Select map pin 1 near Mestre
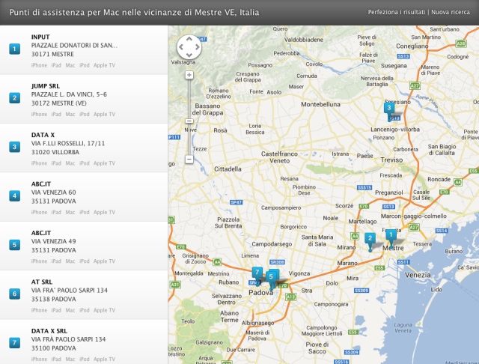Image resolution: width=479 pixels, height=364 pixels. click(391, 237)
